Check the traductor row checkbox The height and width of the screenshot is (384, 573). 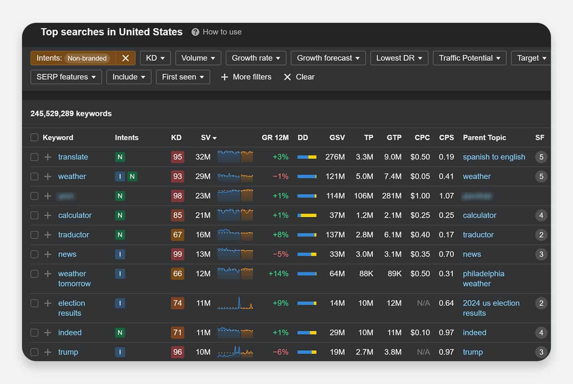34,235
